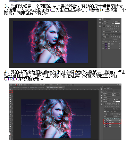The height and width of the screenshot is (141, 136).
Task: Click Intersect with selection in lower options bar
Action: click(x=22, y=85)
